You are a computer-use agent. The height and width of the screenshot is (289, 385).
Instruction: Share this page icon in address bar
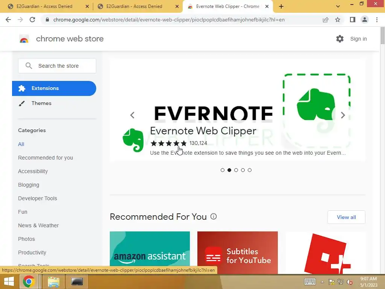click(326, 20)
